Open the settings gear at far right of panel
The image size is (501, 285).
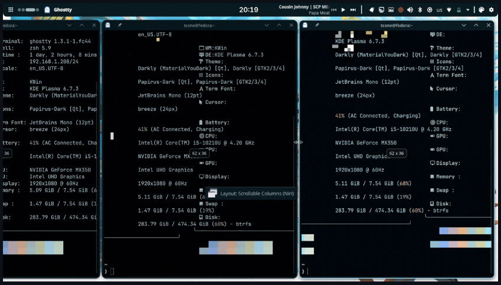pos(492,10)
